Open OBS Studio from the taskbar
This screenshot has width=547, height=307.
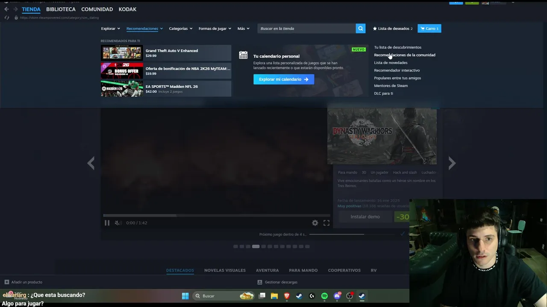[x=350, y=296]
